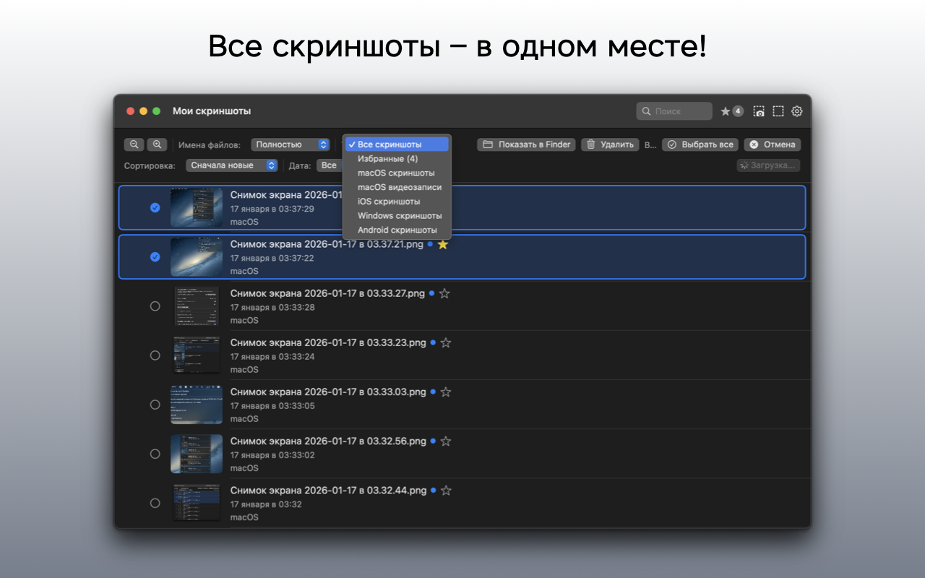Viewport: 925px width, 578px height.
Task: Add 03.32.44.png to favorites with star
Action: (x=446, y=491)
